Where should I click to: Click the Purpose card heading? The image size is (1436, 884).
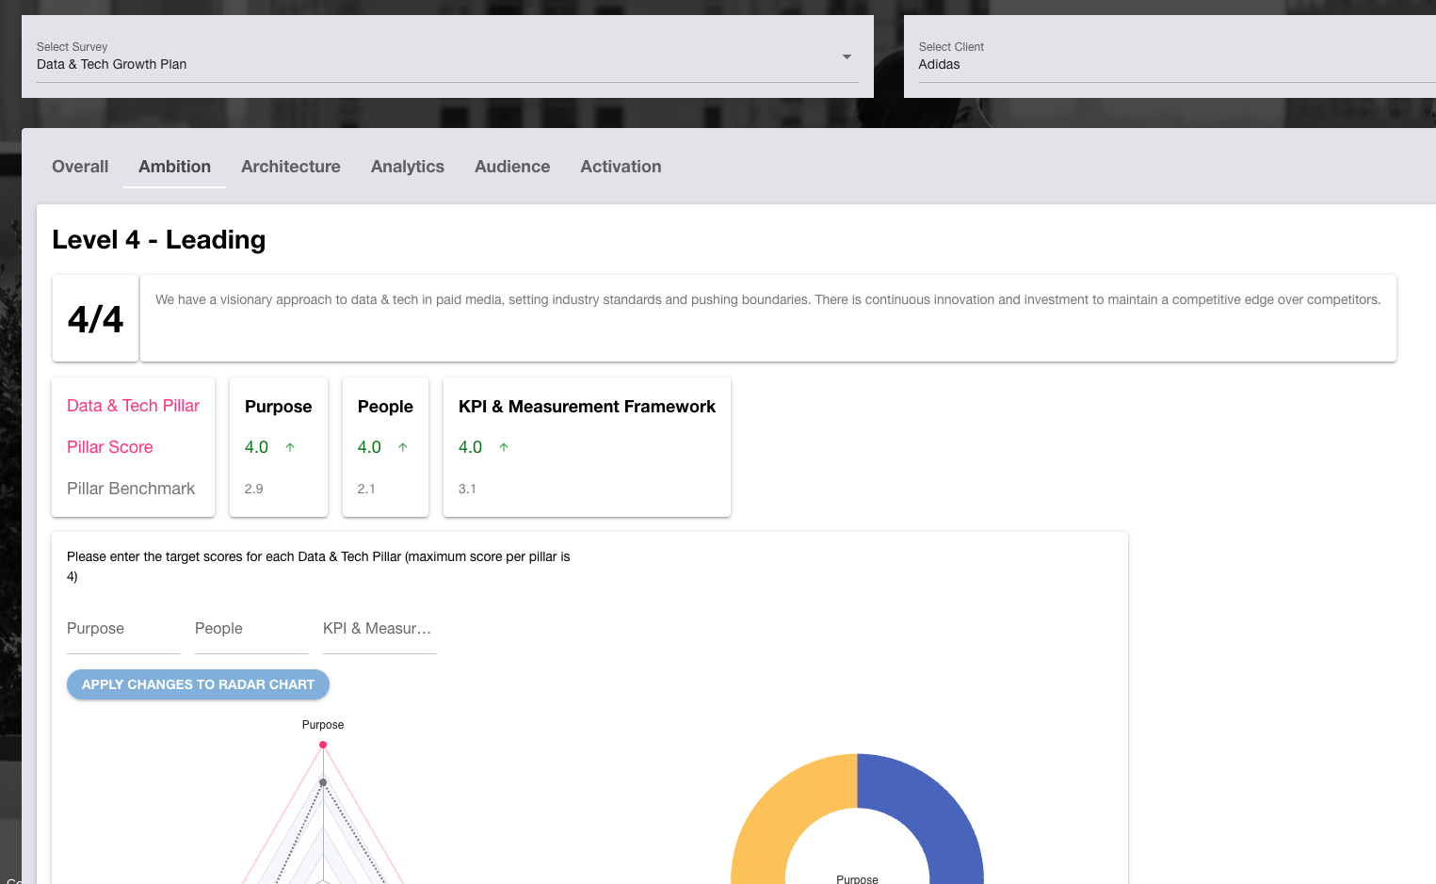[278, 407]
